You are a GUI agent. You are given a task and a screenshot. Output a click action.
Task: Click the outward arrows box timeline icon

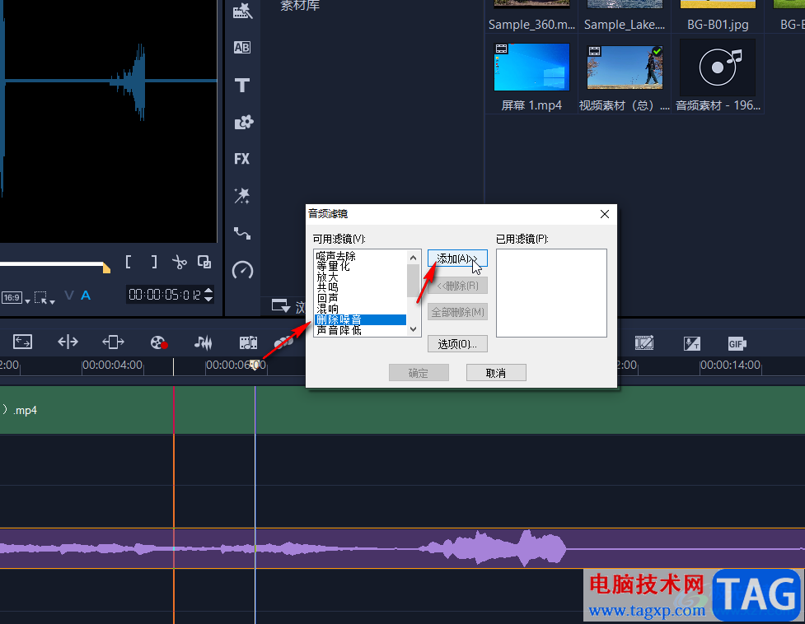(x=113, y=342)
